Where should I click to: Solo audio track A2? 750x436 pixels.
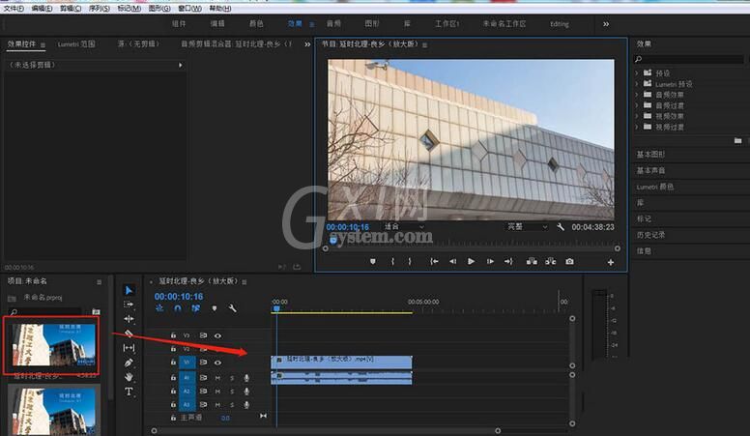[232, 392]
